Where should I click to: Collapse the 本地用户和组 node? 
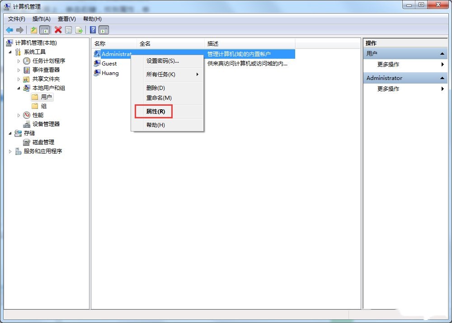click(x=19, y=88)
